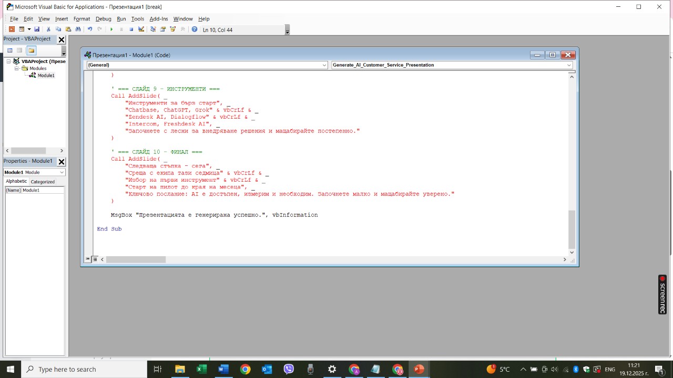Open the Debug menu
673x378 pixels.
coord(103,19)
